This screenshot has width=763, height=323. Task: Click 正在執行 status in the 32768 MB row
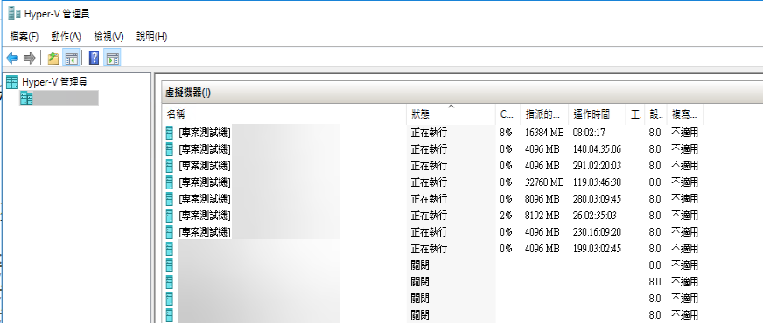point(429,182)
